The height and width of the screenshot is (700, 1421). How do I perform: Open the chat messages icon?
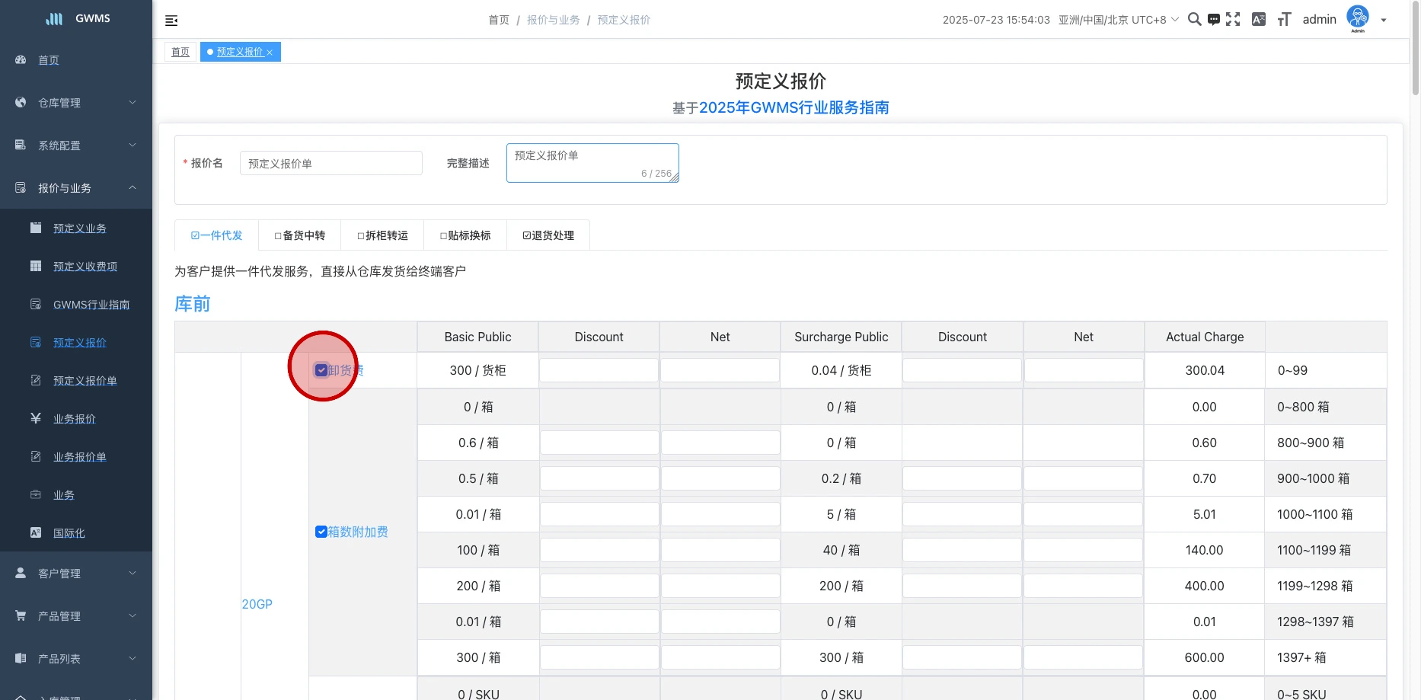[x=1214, y=20]
